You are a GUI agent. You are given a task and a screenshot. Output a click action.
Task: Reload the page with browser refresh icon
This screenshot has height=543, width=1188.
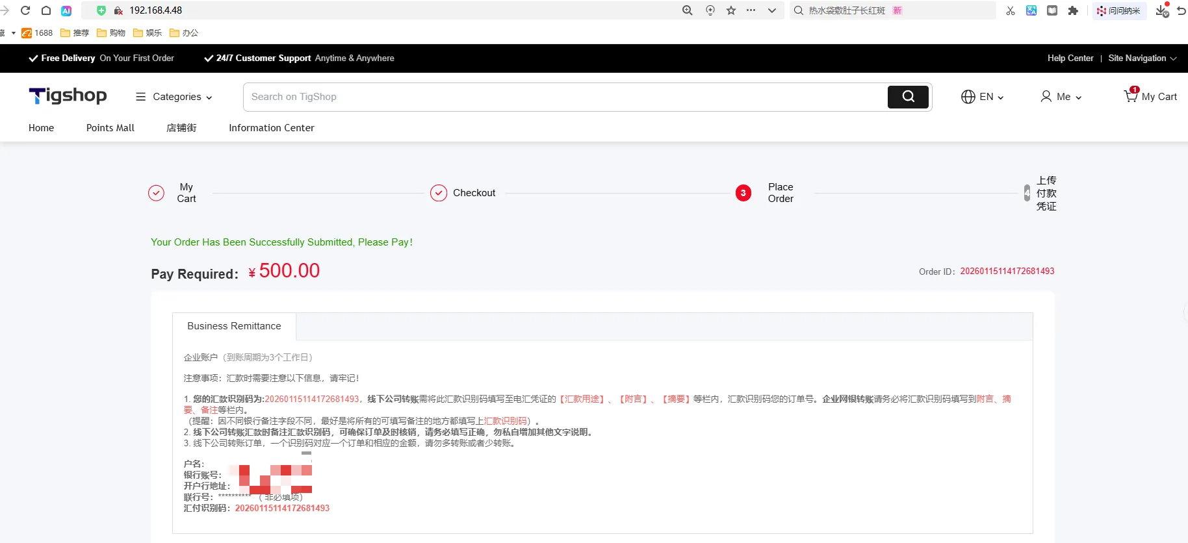point(25,10)
